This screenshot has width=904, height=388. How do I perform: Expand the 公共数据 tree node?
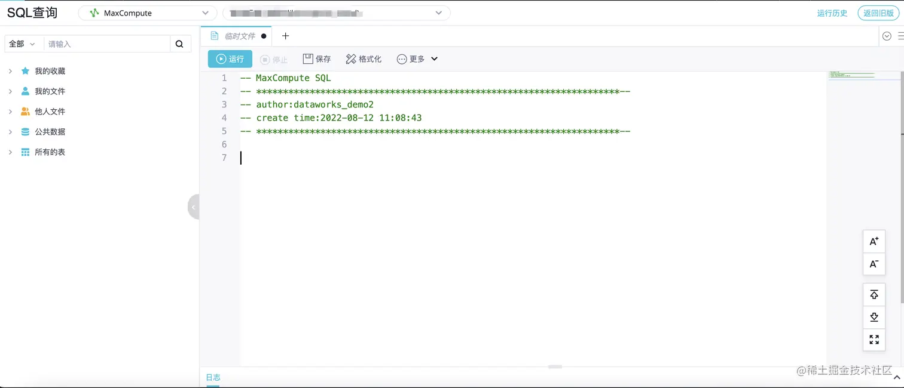(x=10, y=132)
